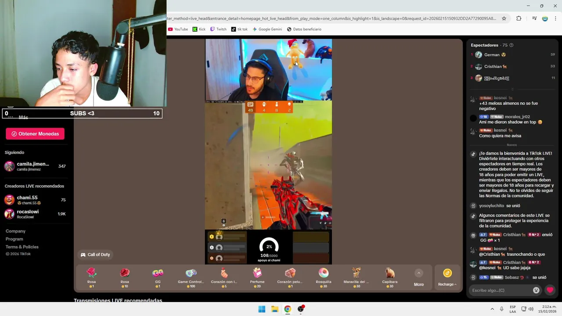The height and width of the screenshot is (316, 562).
Task: Send the Game Controller gift
Action: coord(191,277)
